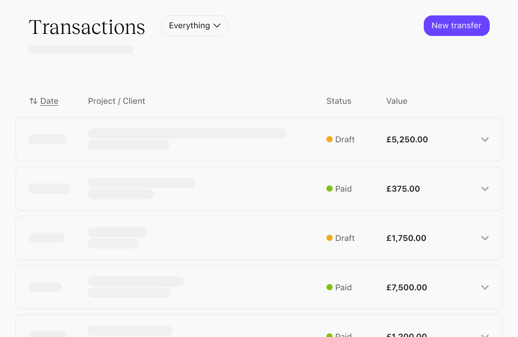This screenshot has width=518, height=337.
Task: Click the Draft status label on £1,750.00 row
Action: pyautogui.click(x=345, y=238)
